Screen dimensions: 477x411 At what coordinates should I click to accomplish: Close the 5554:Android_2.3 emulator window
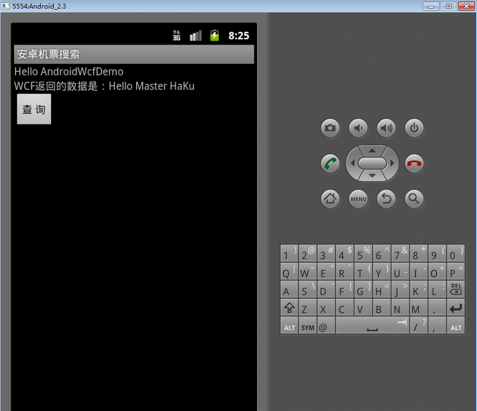point(466,6)
